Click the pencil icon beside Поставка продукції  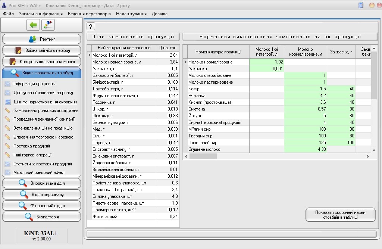tap(7, 146)
